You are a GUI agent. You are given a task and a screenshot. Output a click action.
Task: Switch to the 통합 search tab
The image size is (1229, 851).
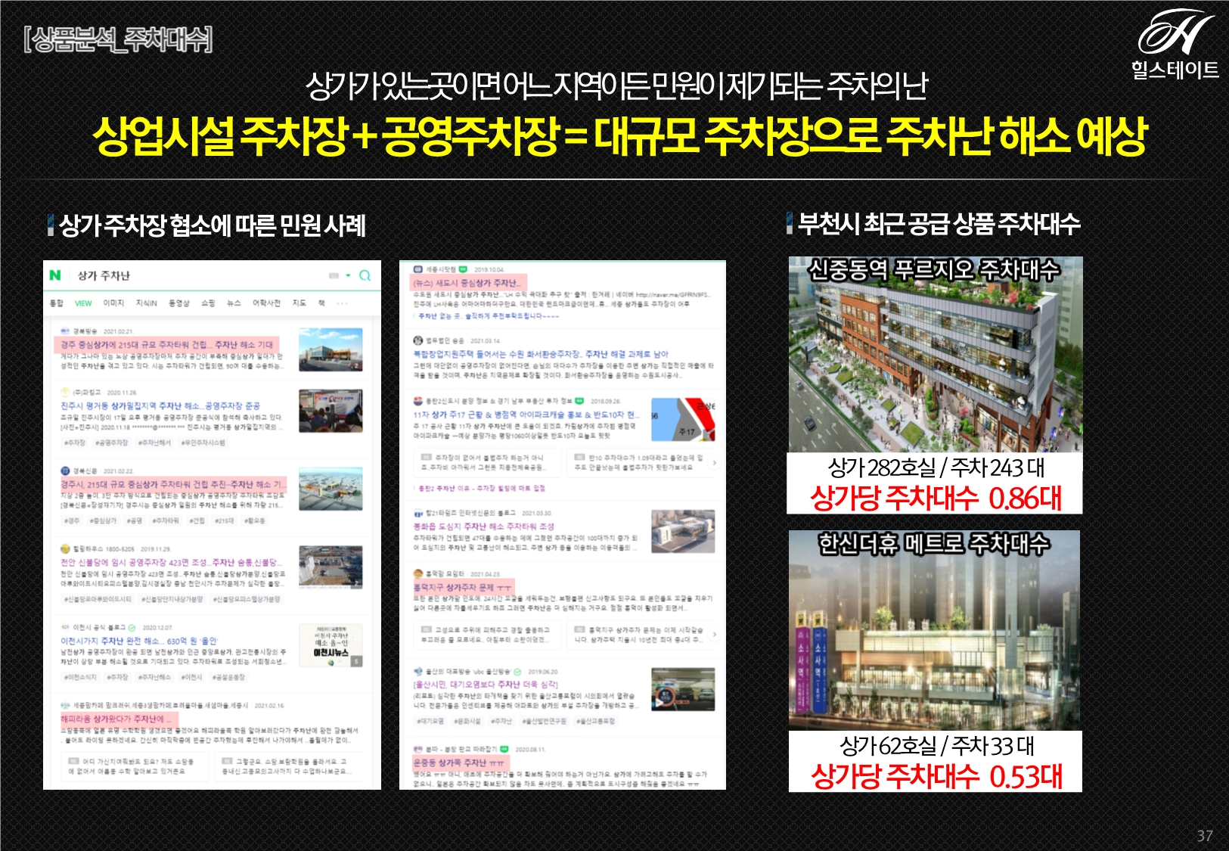pyautogui.click(x=57, y=303)
